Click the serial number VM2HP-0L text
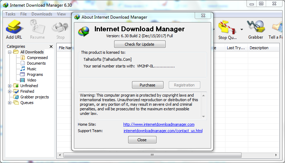The image size is (285, 163). [x=156, y=66]
